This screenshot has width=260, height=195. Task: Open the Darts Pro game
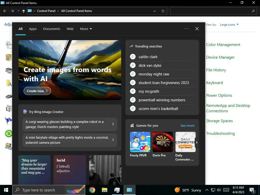163,144
